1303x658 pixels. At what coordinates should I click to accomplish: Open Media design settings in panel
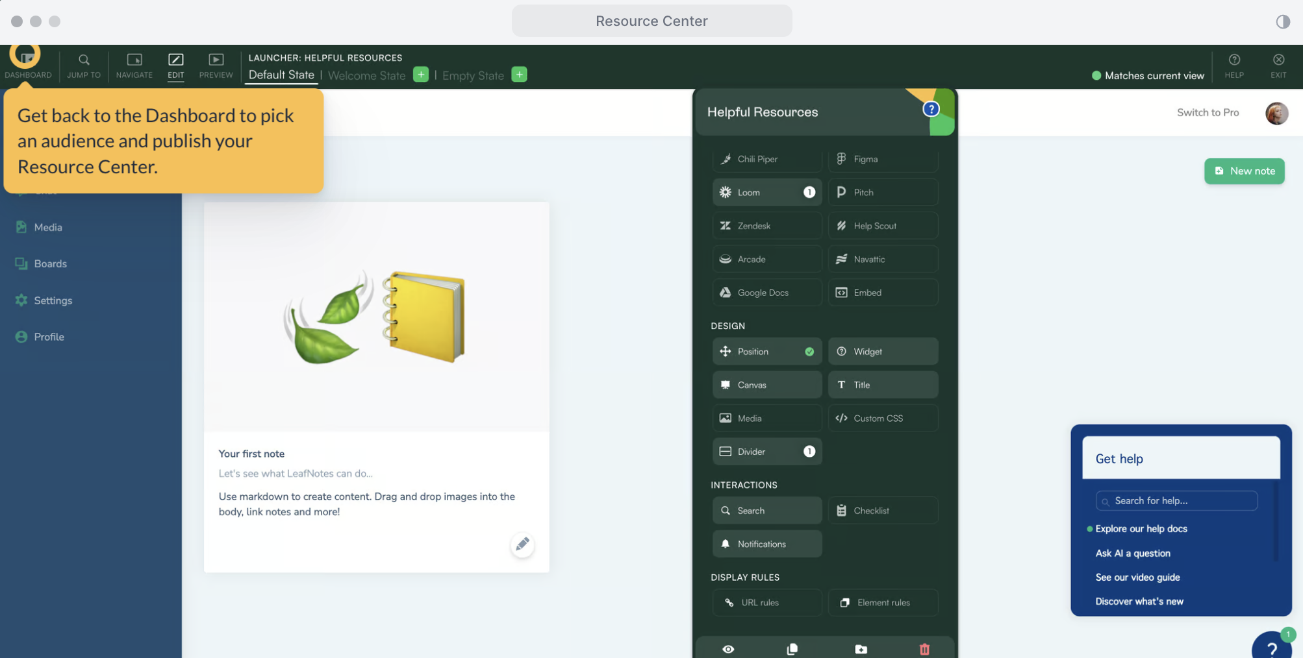click(x=766, y=419)
